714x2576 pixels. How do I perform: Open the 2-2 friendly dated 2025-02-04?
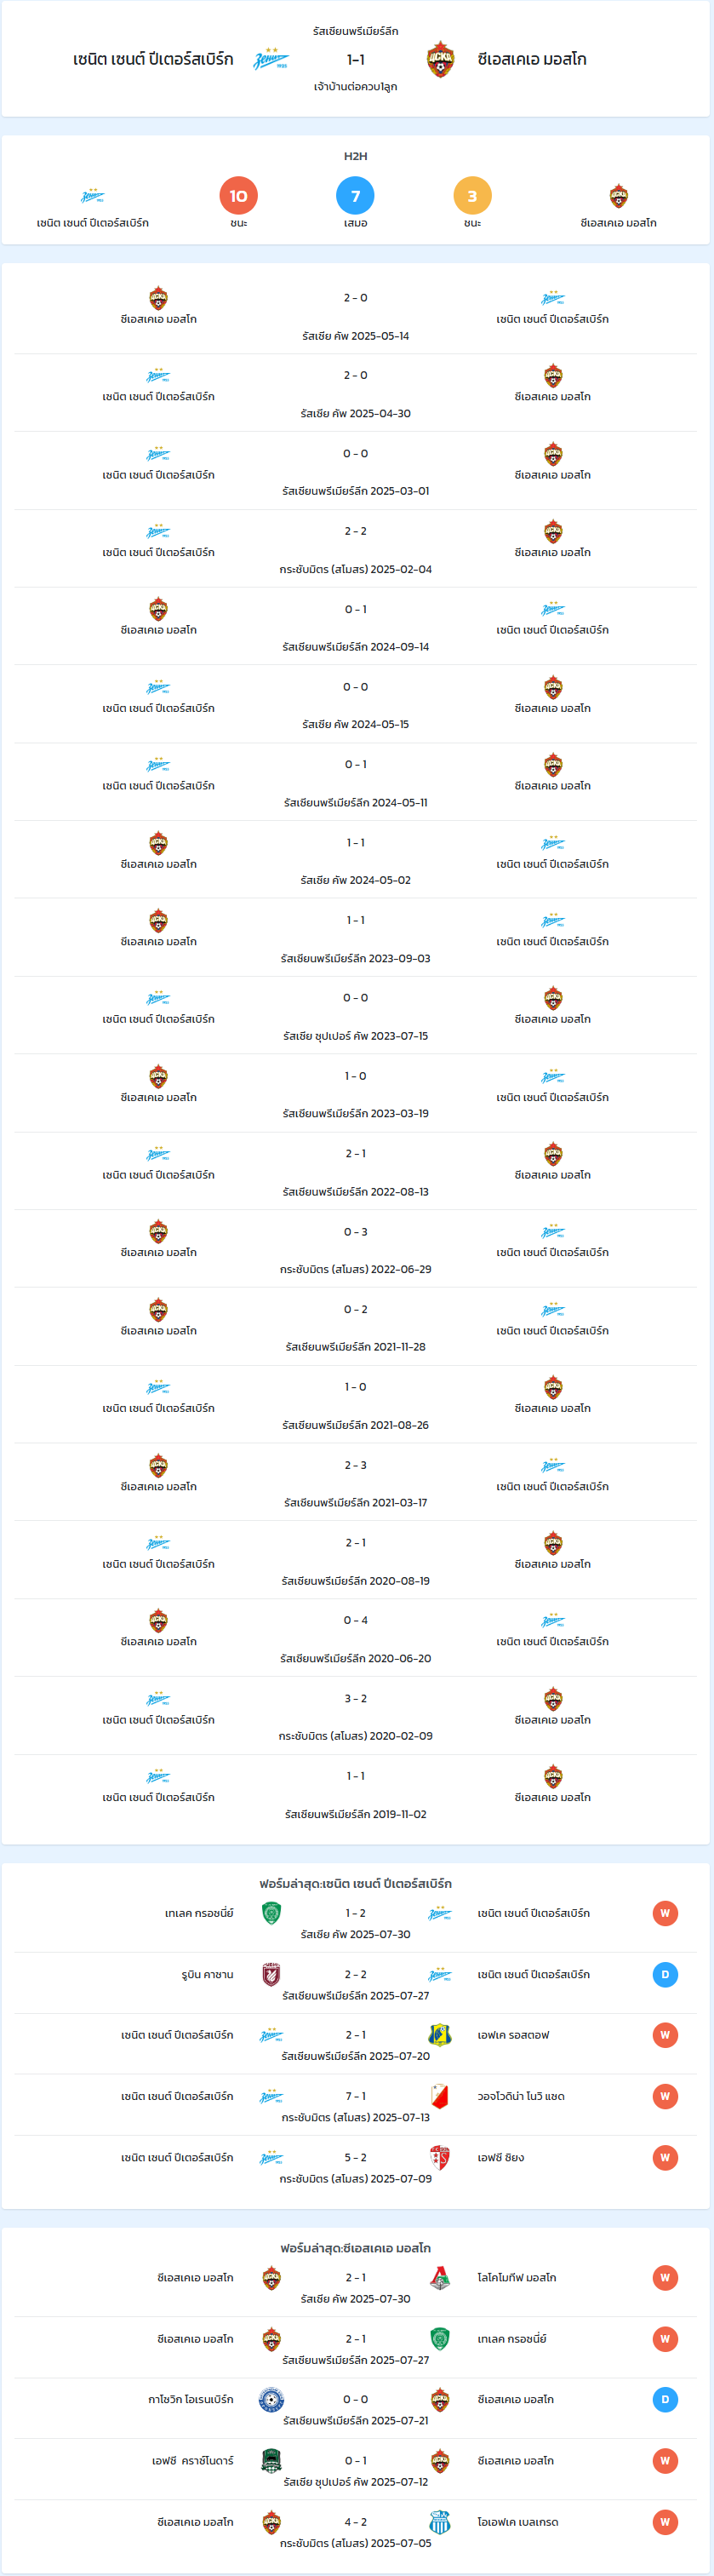click(x=355, y=548)
